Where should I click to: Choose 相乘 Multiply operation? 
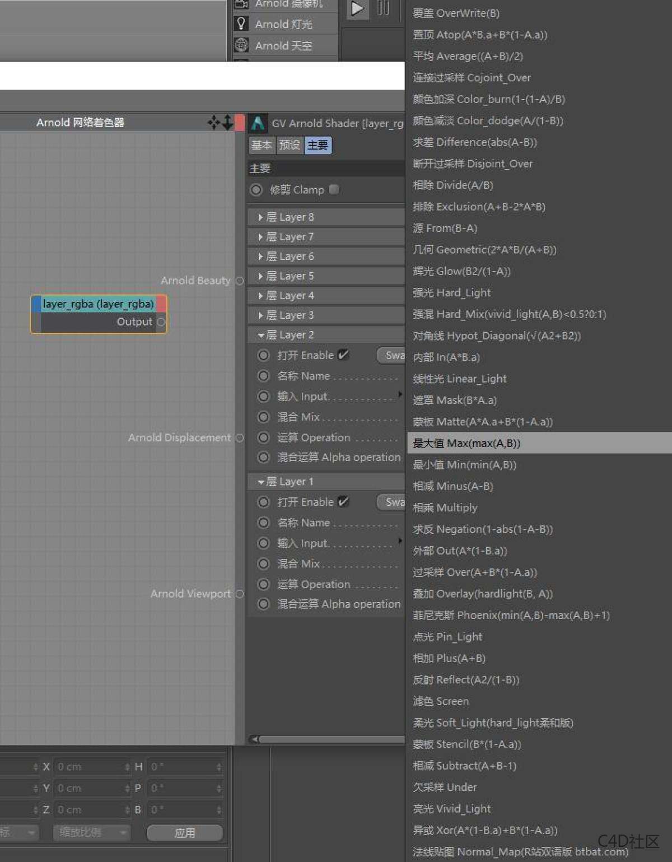[x=538, y=507]
